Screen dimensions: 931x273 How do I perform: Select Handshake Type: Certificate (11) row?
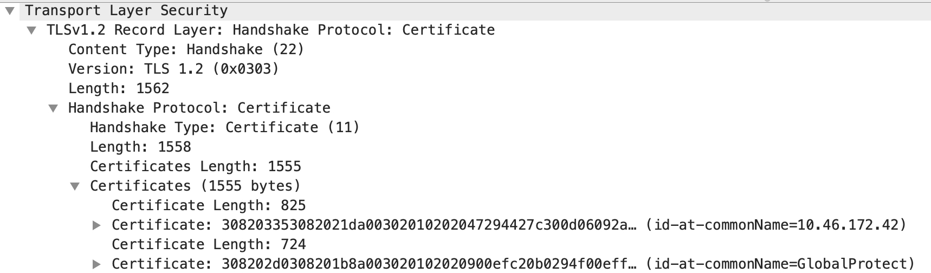(224, 128)
